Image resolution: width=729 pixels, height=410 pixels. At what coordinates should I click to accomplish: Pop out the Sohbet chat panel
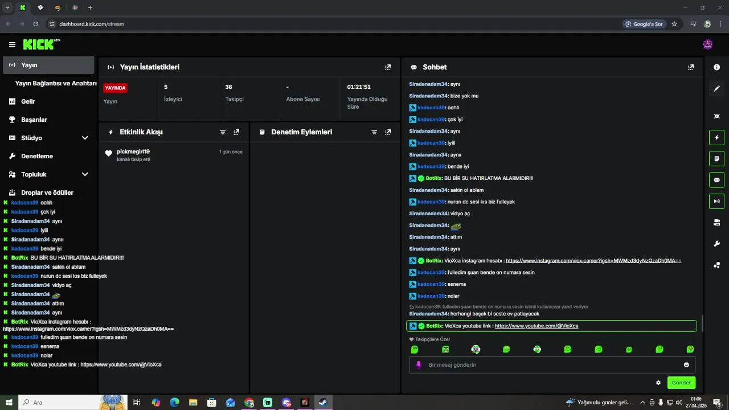tap(691, 67)
